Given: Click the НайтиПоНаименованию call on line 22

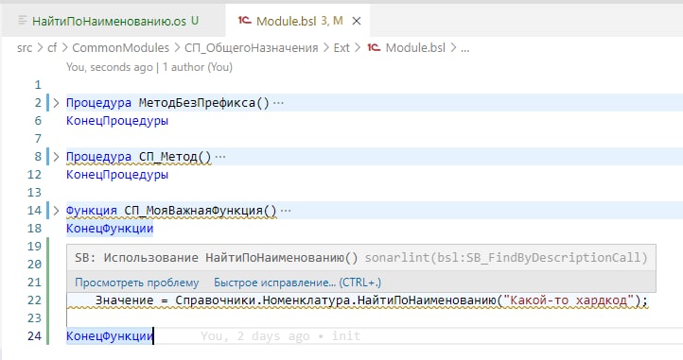Looking at the screenshot, I should [427, 300].
